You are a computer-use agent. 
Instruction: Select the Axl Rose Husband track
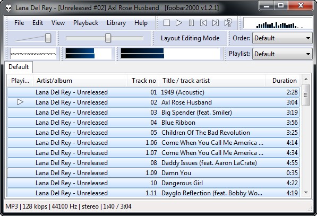point(153,102)
